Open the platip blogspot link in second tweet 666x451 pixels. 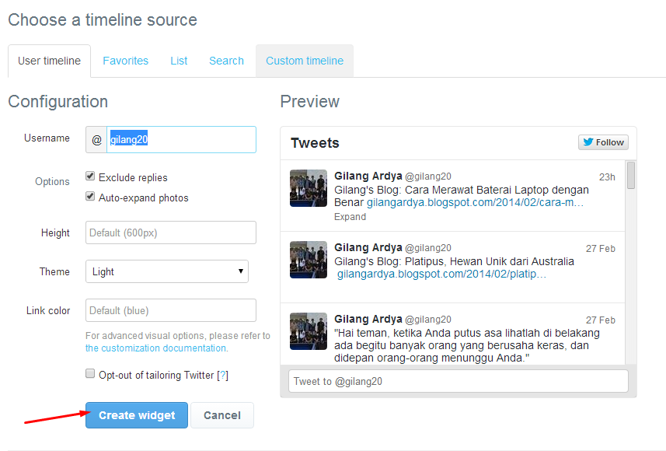[x=441, y=274]
